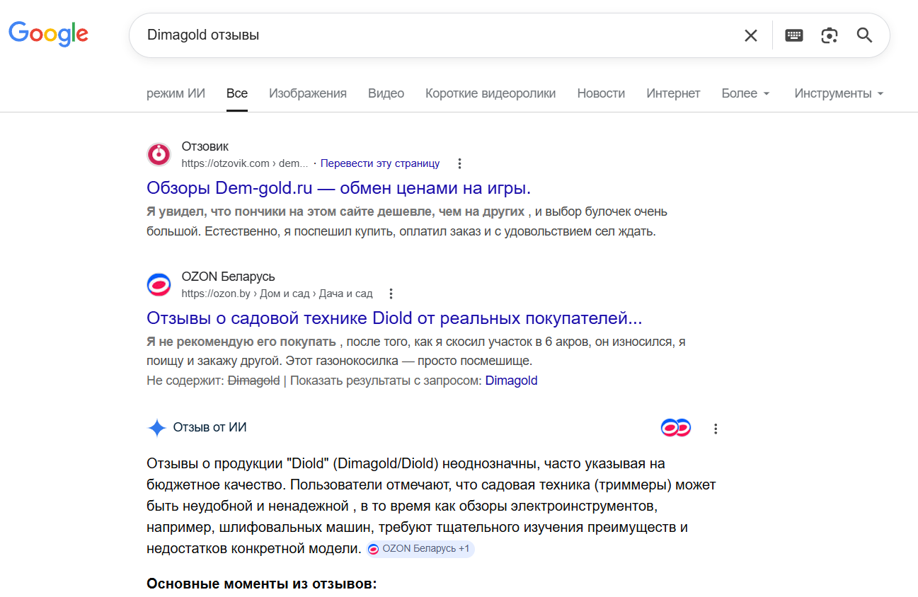Switch to the Изображения tab
918x597 pixels.
click(x=308, y=93)
